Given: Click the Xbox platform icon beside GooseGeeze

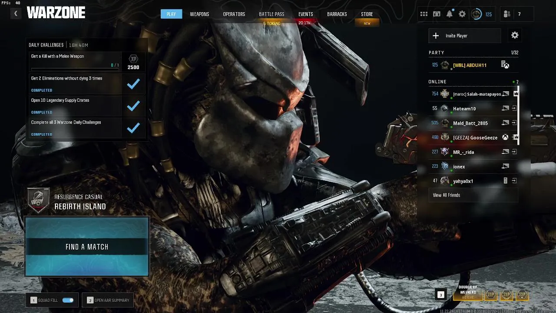Looking at the screenshot, I should point(505,137).
